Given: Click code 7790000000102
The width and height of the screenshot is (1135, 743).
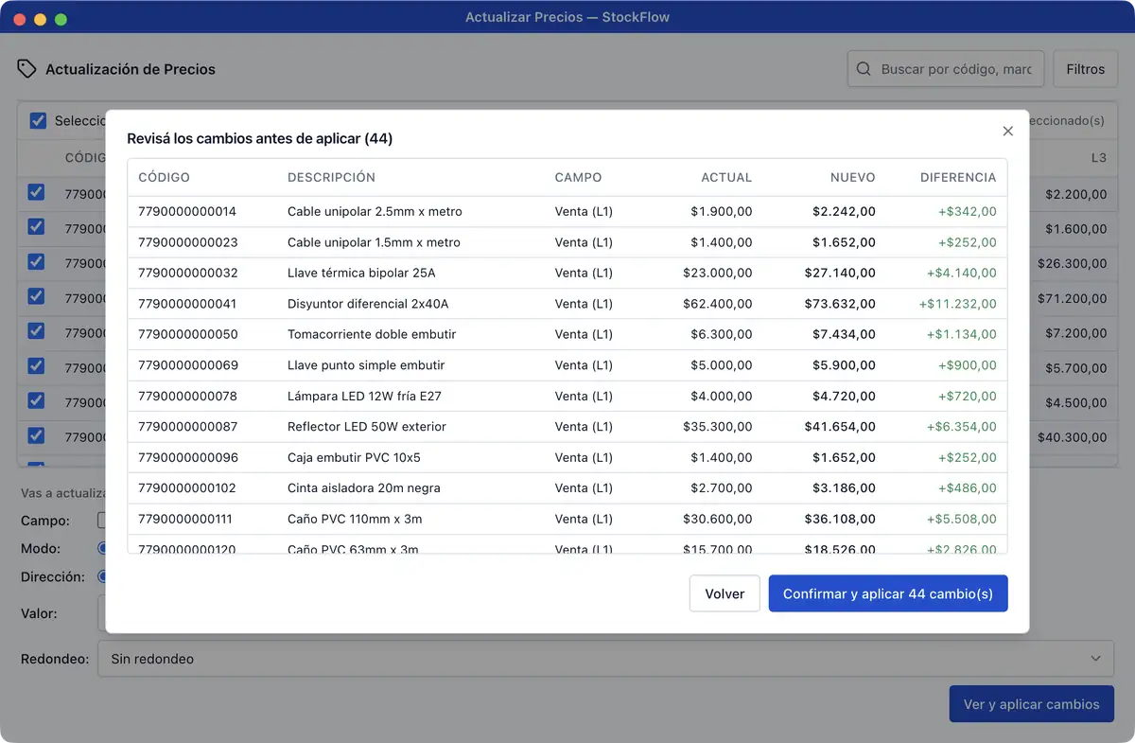Looking at the screenshot, I should point(187,488).
